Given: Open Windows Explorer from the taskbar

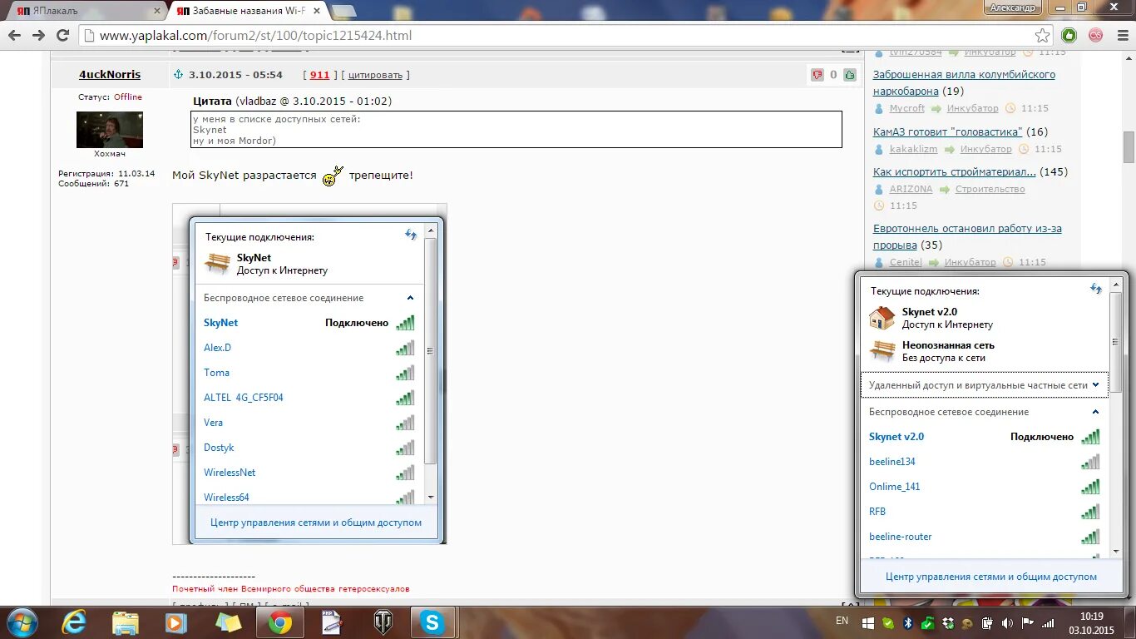Looking at the screenshot, I should coord(126,622).
